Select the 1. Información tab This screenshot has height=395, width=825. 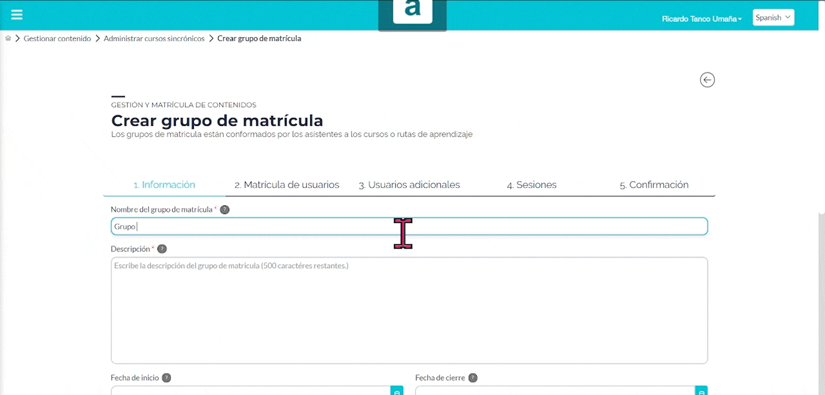pyautogui.click(x=164, y=185)
